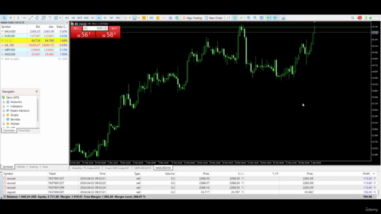
Task: Click BUY on the one-click panel
Action: point(114,29)
